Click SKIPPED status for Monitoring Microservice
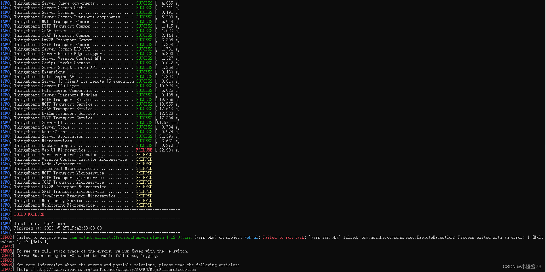 144,205
